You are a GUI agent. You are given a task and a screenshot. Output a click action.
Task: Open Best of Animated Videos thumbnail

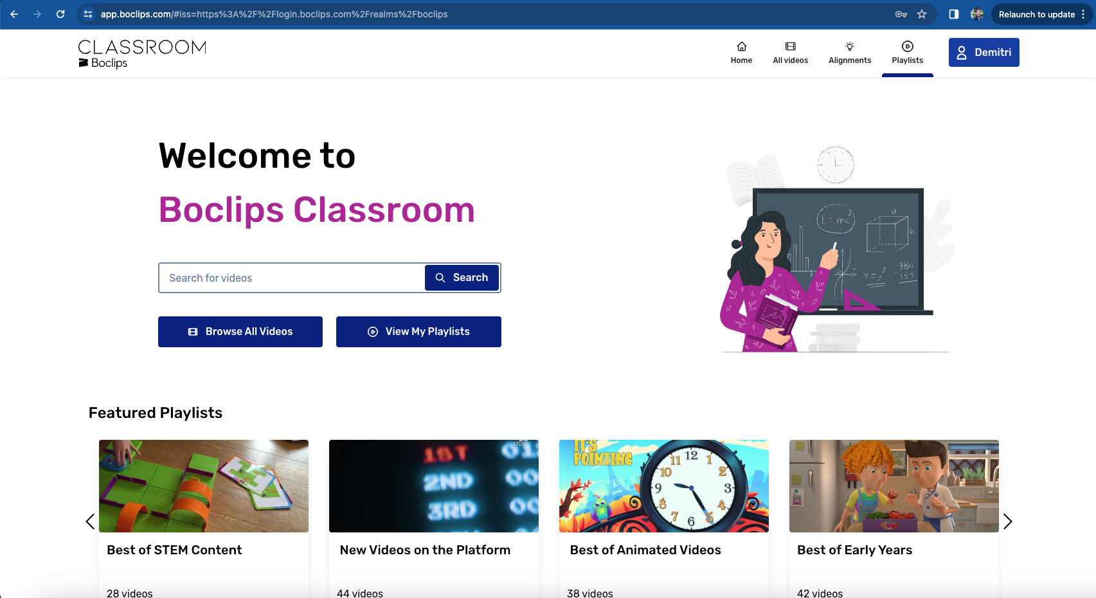[664, 486]
